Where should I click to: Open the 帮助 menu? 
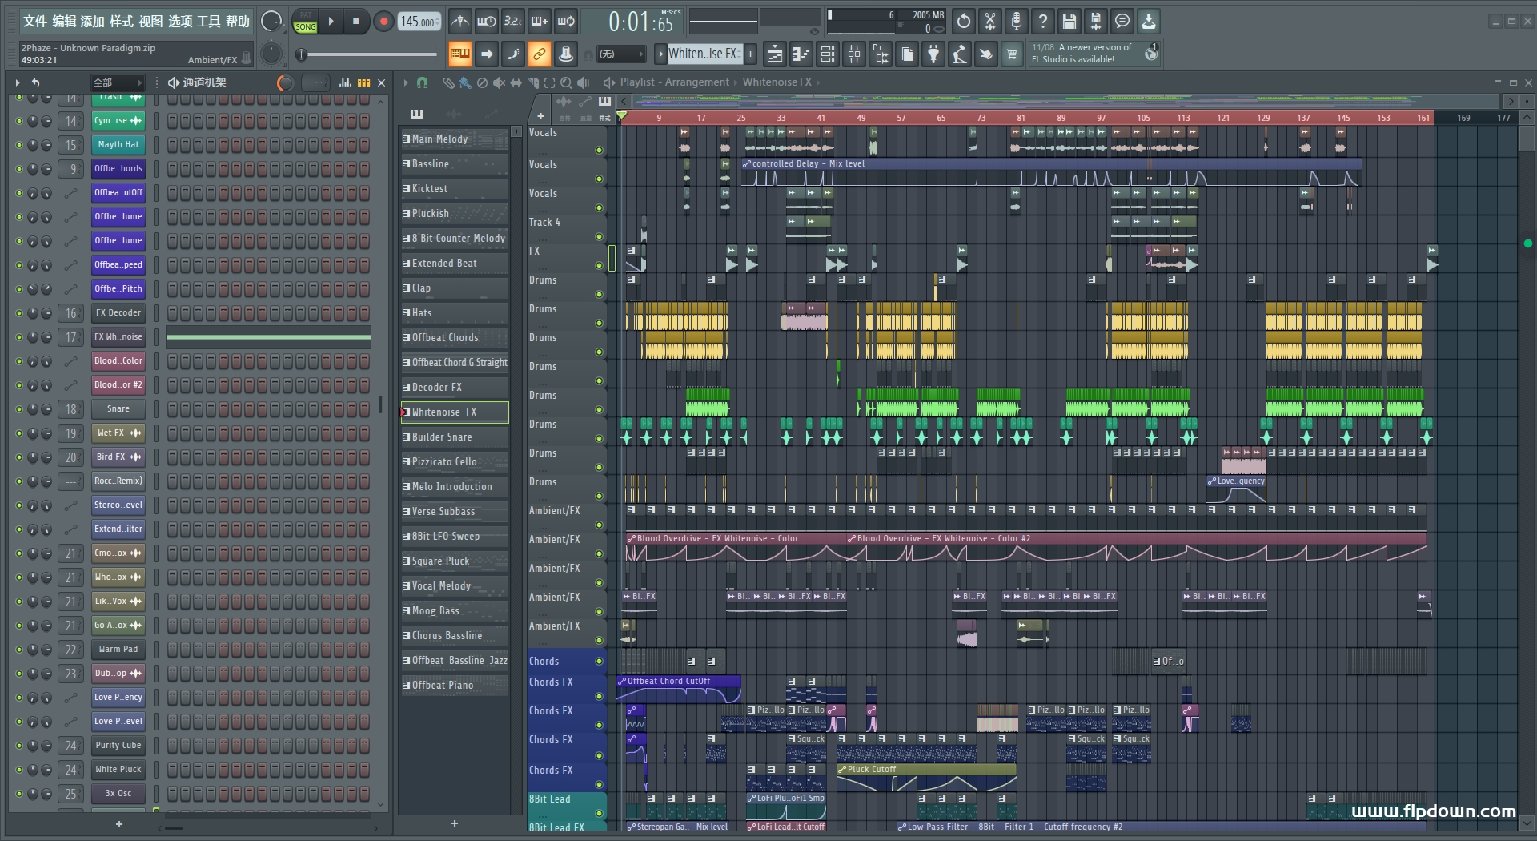point(237,21)
